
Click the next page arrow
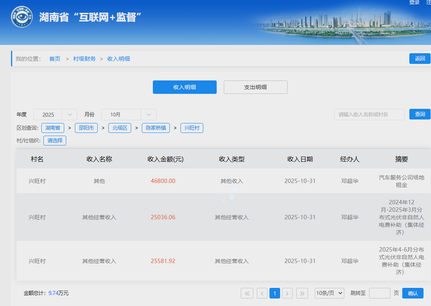(x=288, y=293)
